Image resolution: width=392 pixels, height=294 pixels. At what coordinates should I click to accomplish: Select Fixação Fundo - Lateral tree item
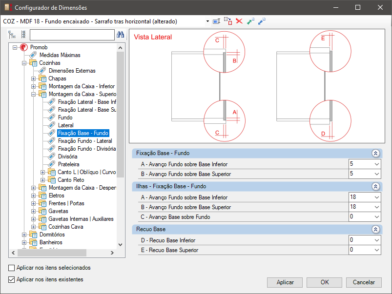[85, 141]
